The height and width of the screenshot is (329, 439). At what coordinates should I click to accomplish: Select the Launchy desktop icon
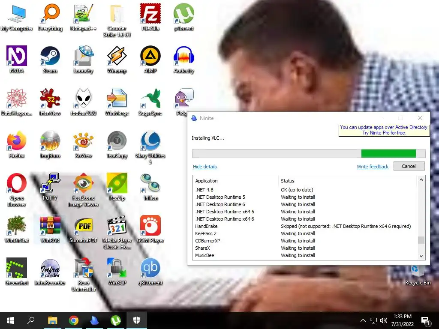tap(84, 60)
